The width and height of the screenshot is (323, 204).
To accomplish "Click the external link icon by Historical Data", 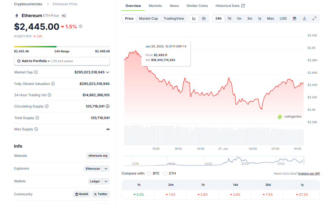I will click(x=243, y=6).
